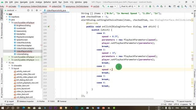This screenshot has height=110, width=196.
Task: Select the VideoPlayerActivity.java editor tab
Action: 56,10
